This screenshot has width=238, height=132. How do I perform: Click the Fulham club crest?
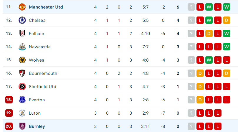(22, 33)
